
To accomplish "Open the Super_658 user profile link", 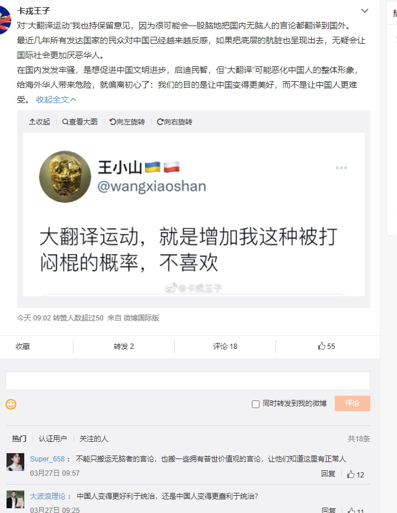I will coord(47,459).
